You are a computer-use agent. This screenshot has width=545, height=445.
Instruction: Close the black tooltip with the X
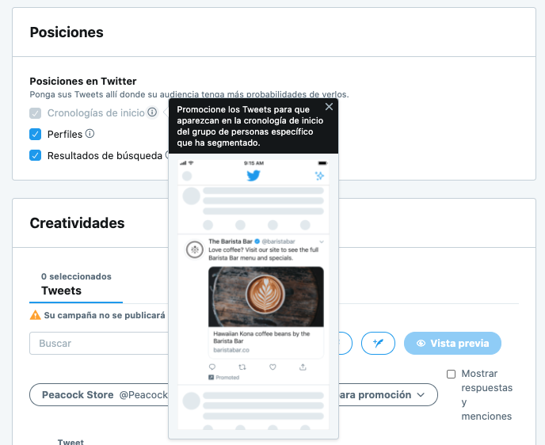[x=329, y=107]
